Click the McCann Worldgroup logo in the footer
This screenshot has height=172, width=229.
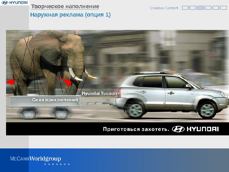coord(36,159)
